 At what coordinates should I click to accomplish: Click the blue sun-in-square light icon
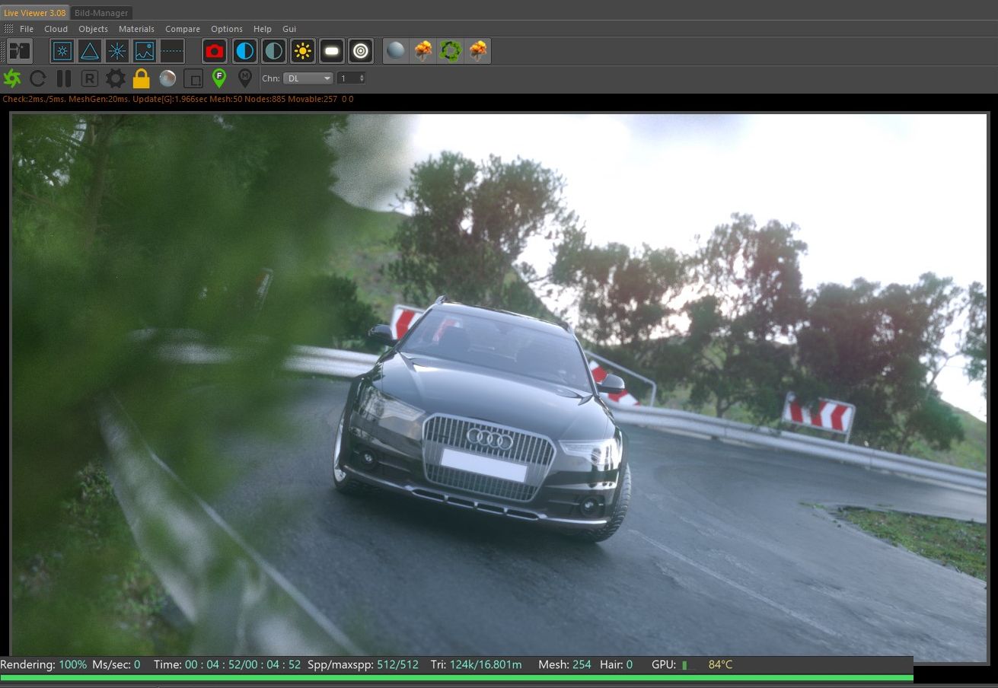[x=62, y=51]
